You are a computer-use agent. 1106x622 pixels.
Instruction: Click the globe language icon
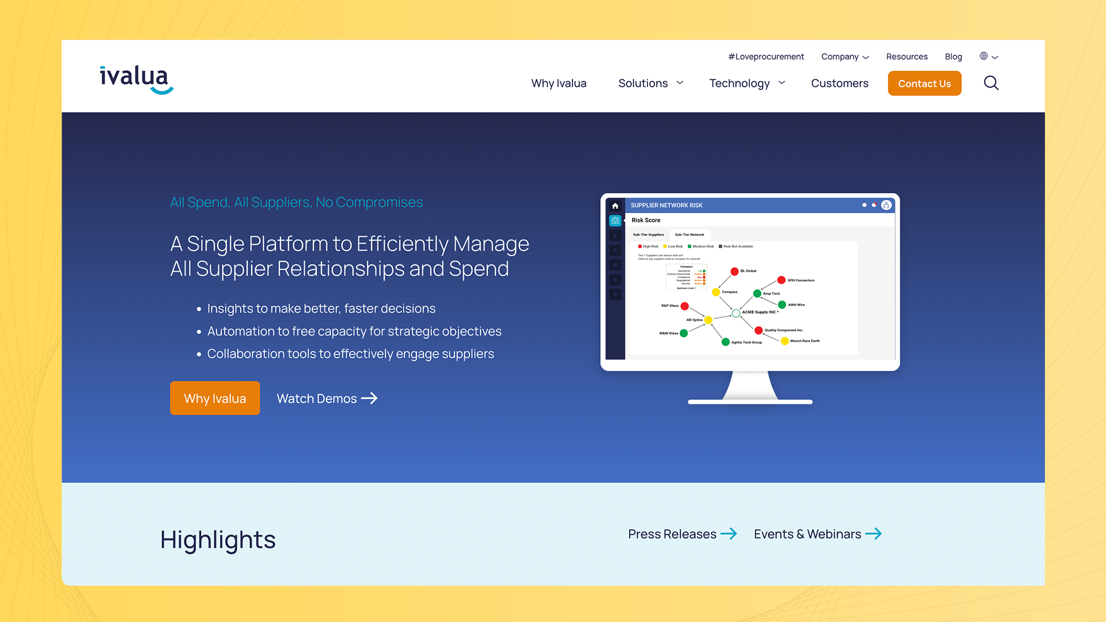tap(983, 56)
